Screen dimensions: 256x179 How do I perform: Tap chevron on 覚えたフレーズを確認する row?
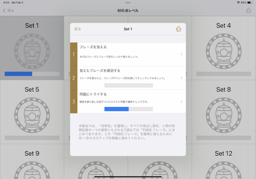181,78
